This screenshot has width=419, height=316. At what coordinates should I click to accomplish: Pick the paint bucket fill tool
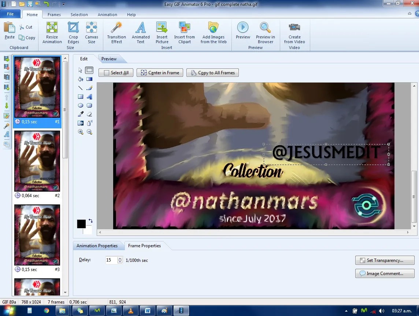(x=81, y=79)
